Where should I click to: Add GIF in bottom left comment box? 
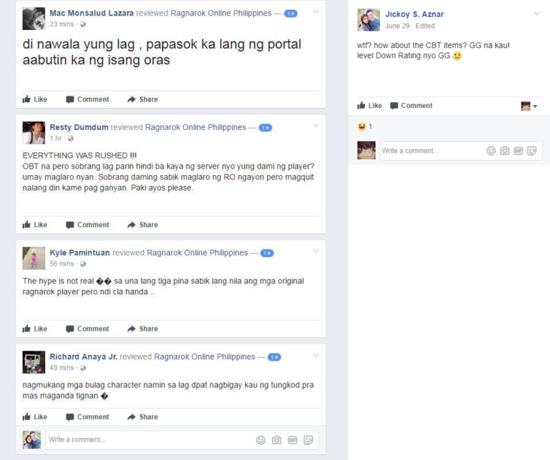(x=292, y=440)
